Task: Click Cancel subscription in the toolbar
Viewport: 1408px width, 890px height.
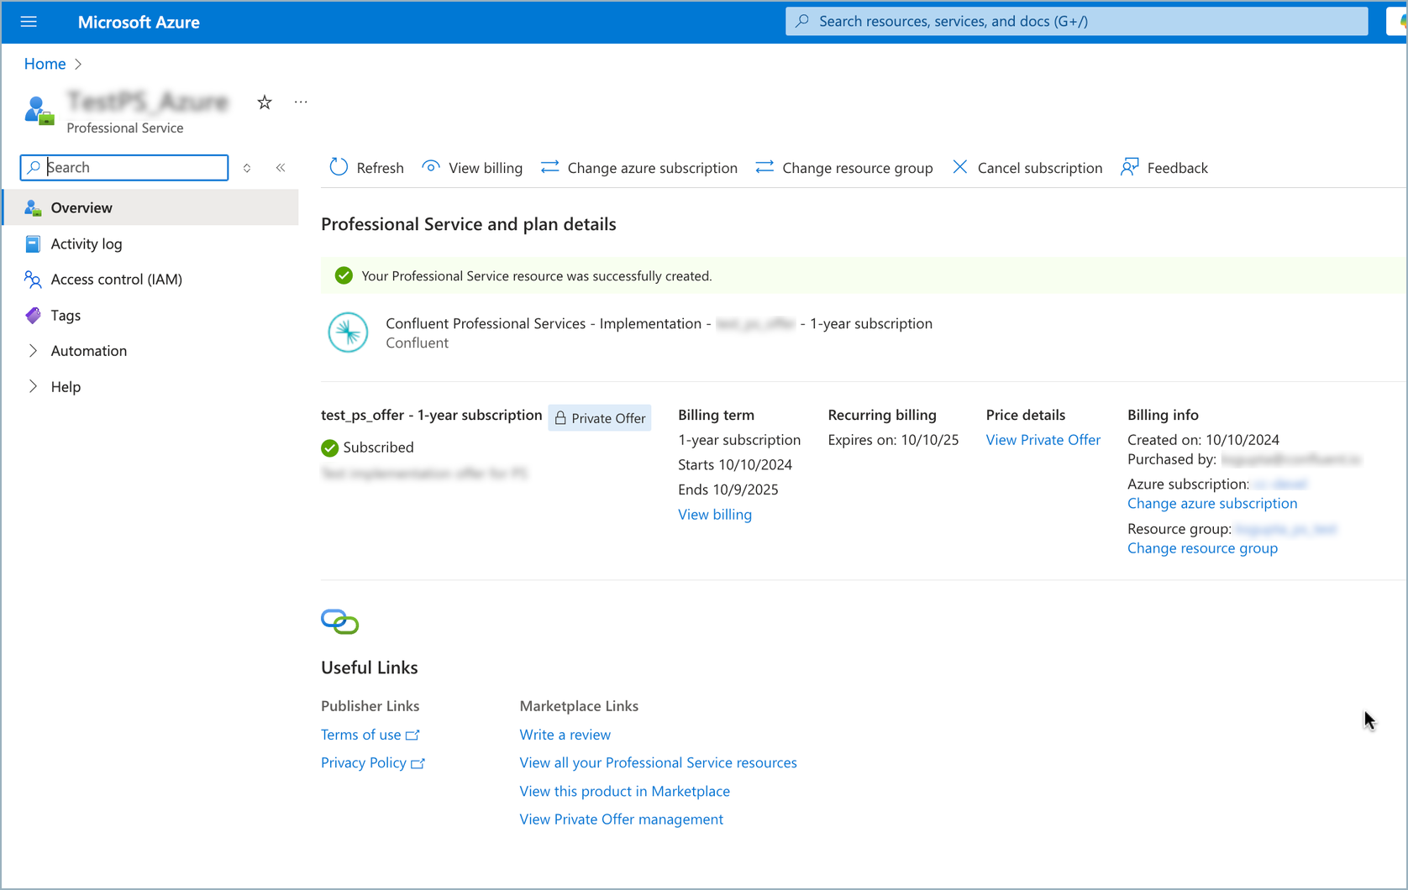Action: point(1027,168)
